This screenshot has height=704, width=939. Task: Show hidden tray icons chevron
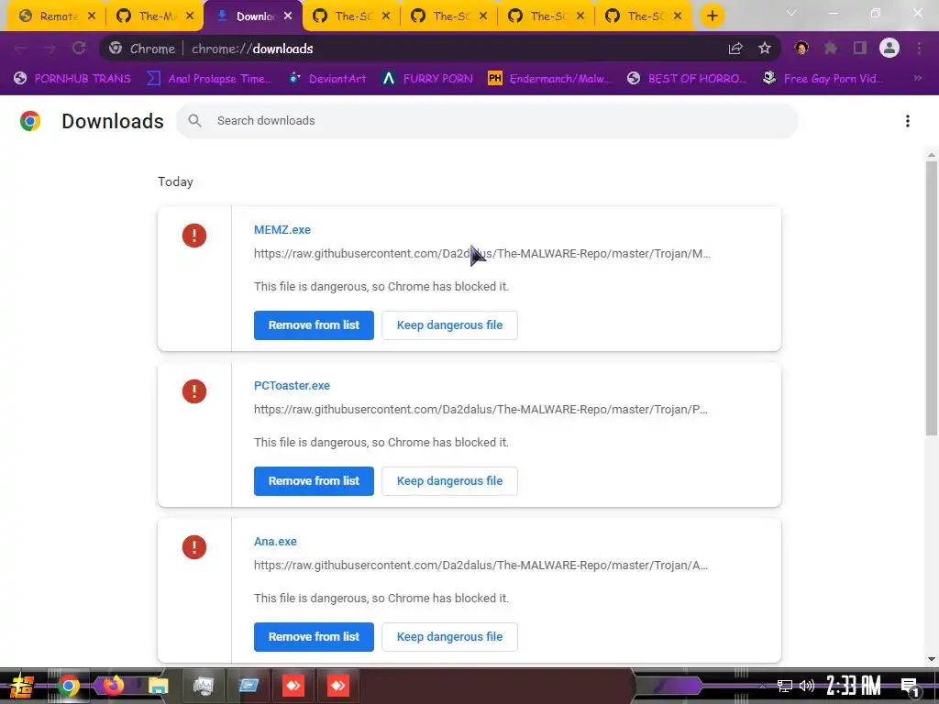pyautogui.click(x=762, y=686)
